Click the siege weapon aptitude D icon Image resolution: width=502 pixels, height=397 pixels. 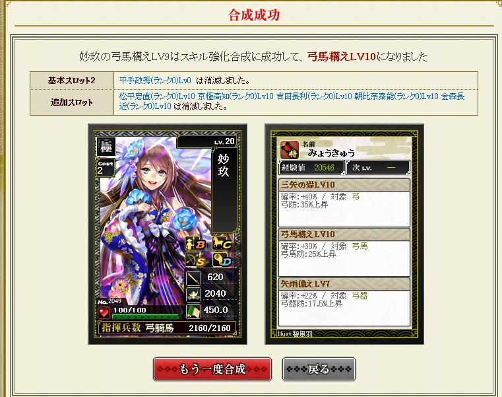[222, 260]
